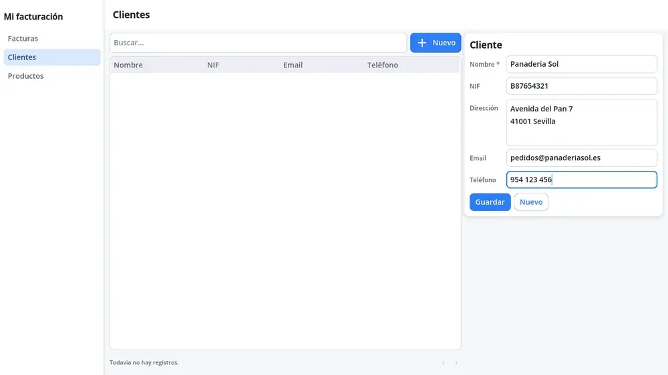Sort by the NIF column header

(x=213, y=65)
